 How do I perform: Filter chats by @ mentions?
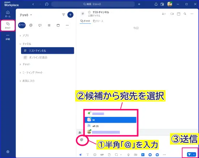[x=31, y=25]
